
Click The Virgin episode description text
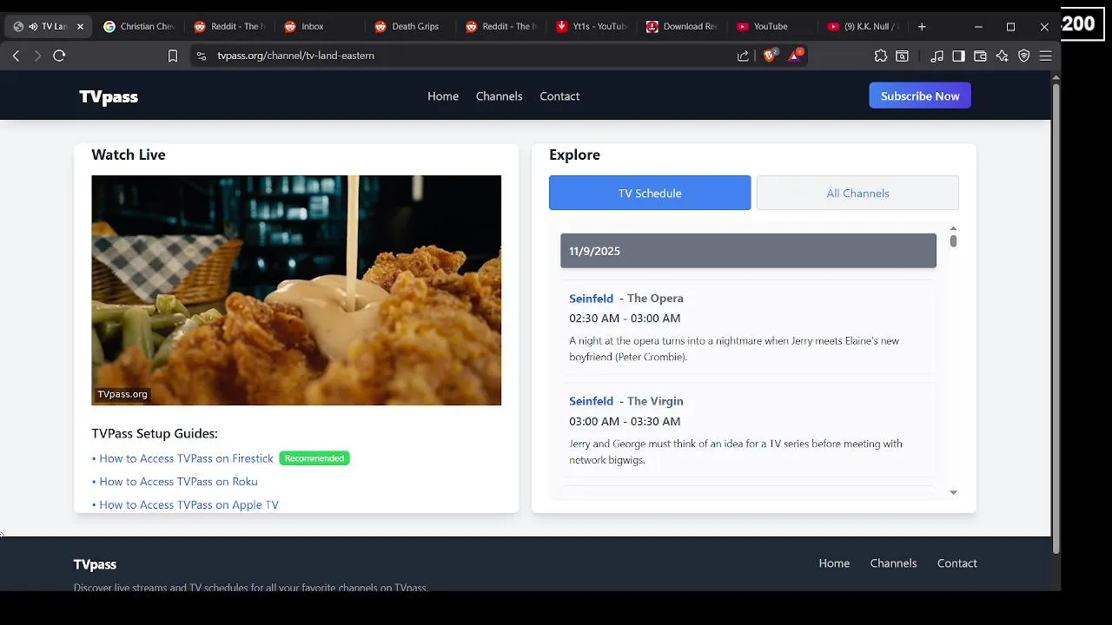[736, 451]
